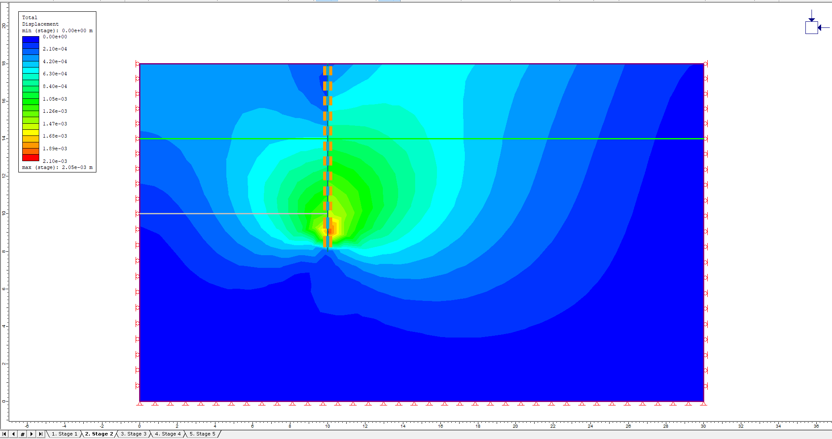Click the pin support at top-left corner
The width and height of the screenshot is (832, 439).
point(138,64)
